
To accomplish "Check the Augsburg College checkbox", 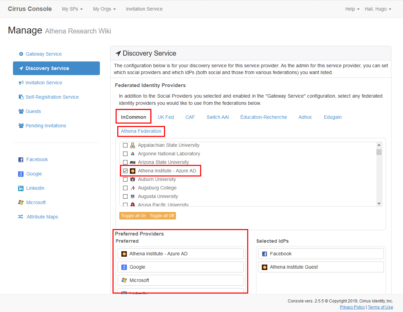I will 125,188.
